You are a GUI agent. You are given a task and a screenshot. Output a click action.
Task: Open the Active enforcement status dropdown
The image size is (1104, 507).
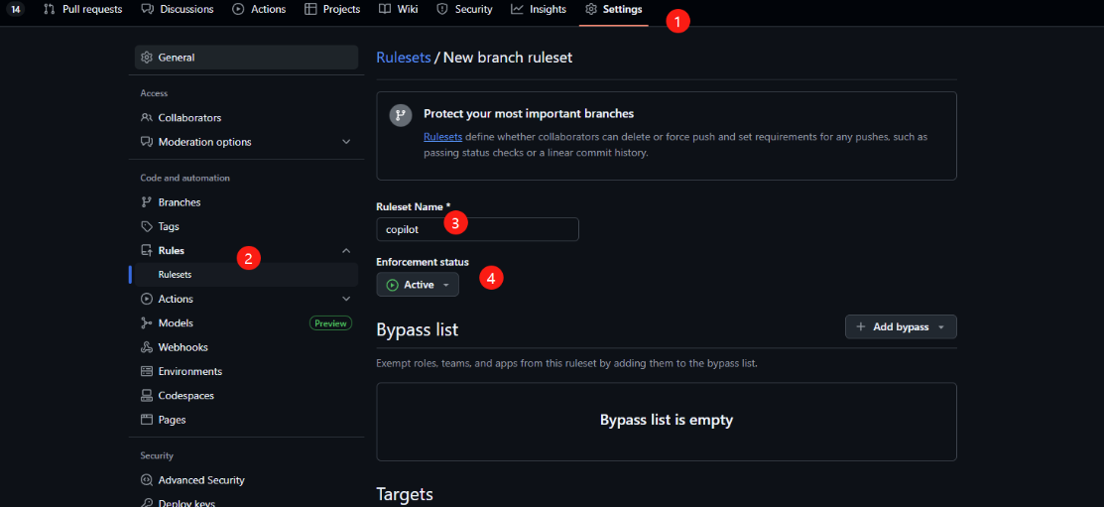tap(418, 285)
